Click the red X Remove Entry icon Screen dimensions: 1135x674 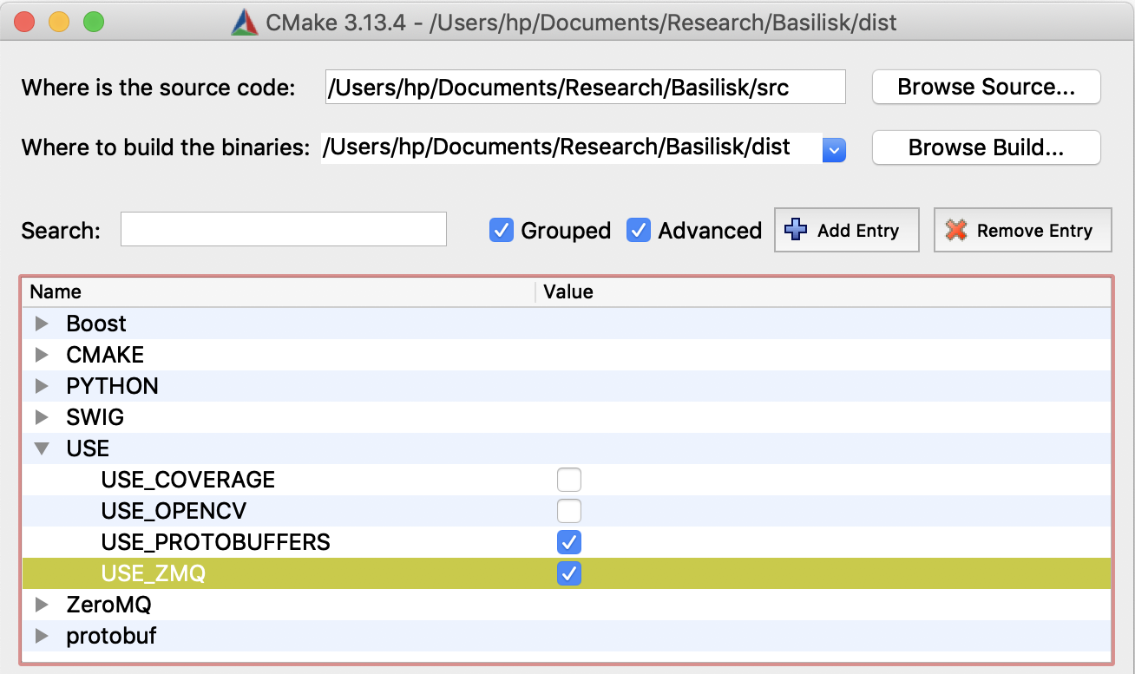pos(955,230)
